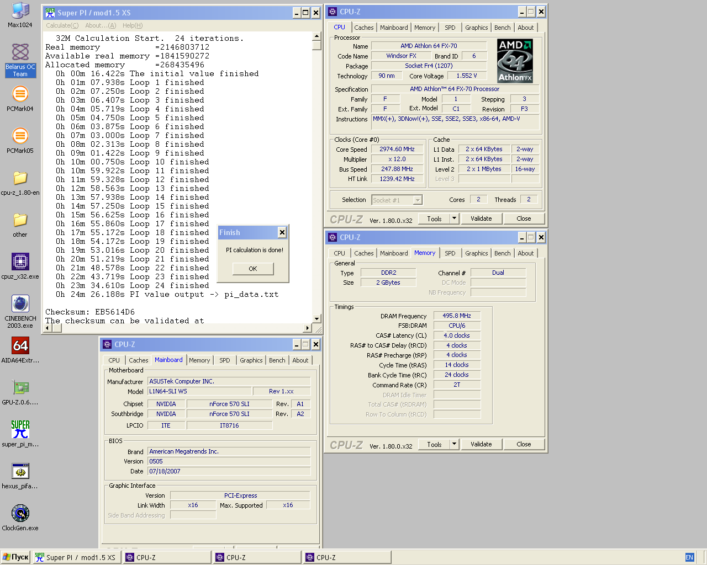
Task: Activate the second CPU-Z taskbar button
Action: point(257,557)
